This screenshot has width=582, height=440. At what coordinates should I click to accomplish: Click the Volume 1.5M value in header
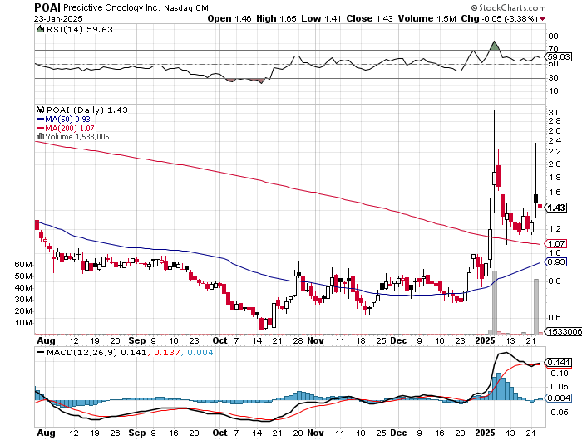coord(427,18)
